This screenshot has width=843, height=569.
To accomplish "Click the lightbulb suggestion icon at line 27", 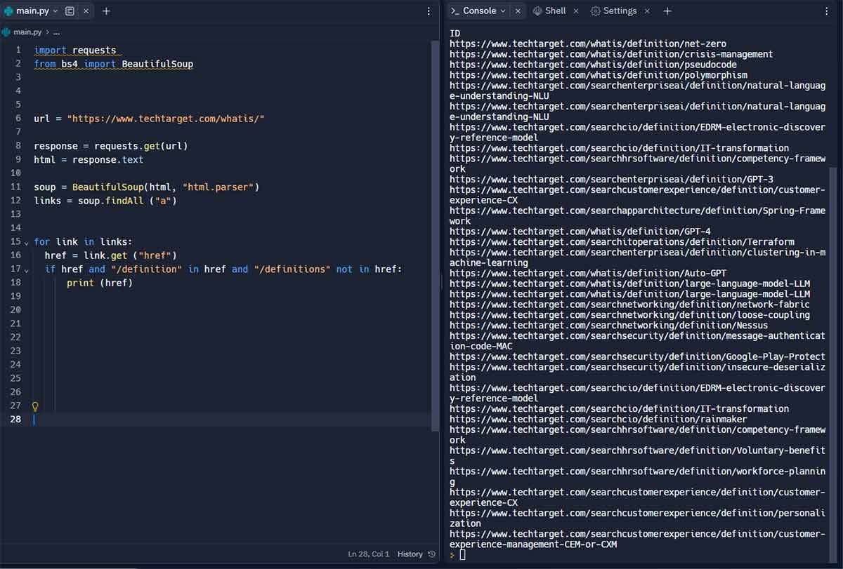I will click(x=34, y=406).
